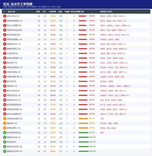Click the 91.3% on-time rate in row 19
The width and height of the screenshot is (152, 156).
[x=53, y=100]
